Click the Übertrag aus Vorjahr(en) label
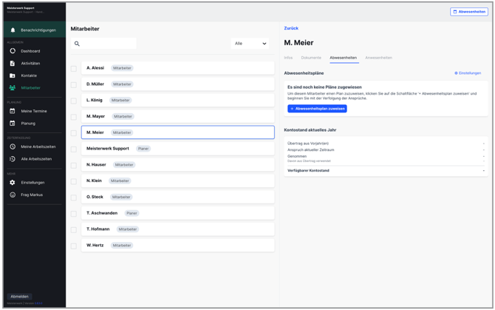Screen dimensions: 495x310 pyautogui.click(x=308, y=143)
